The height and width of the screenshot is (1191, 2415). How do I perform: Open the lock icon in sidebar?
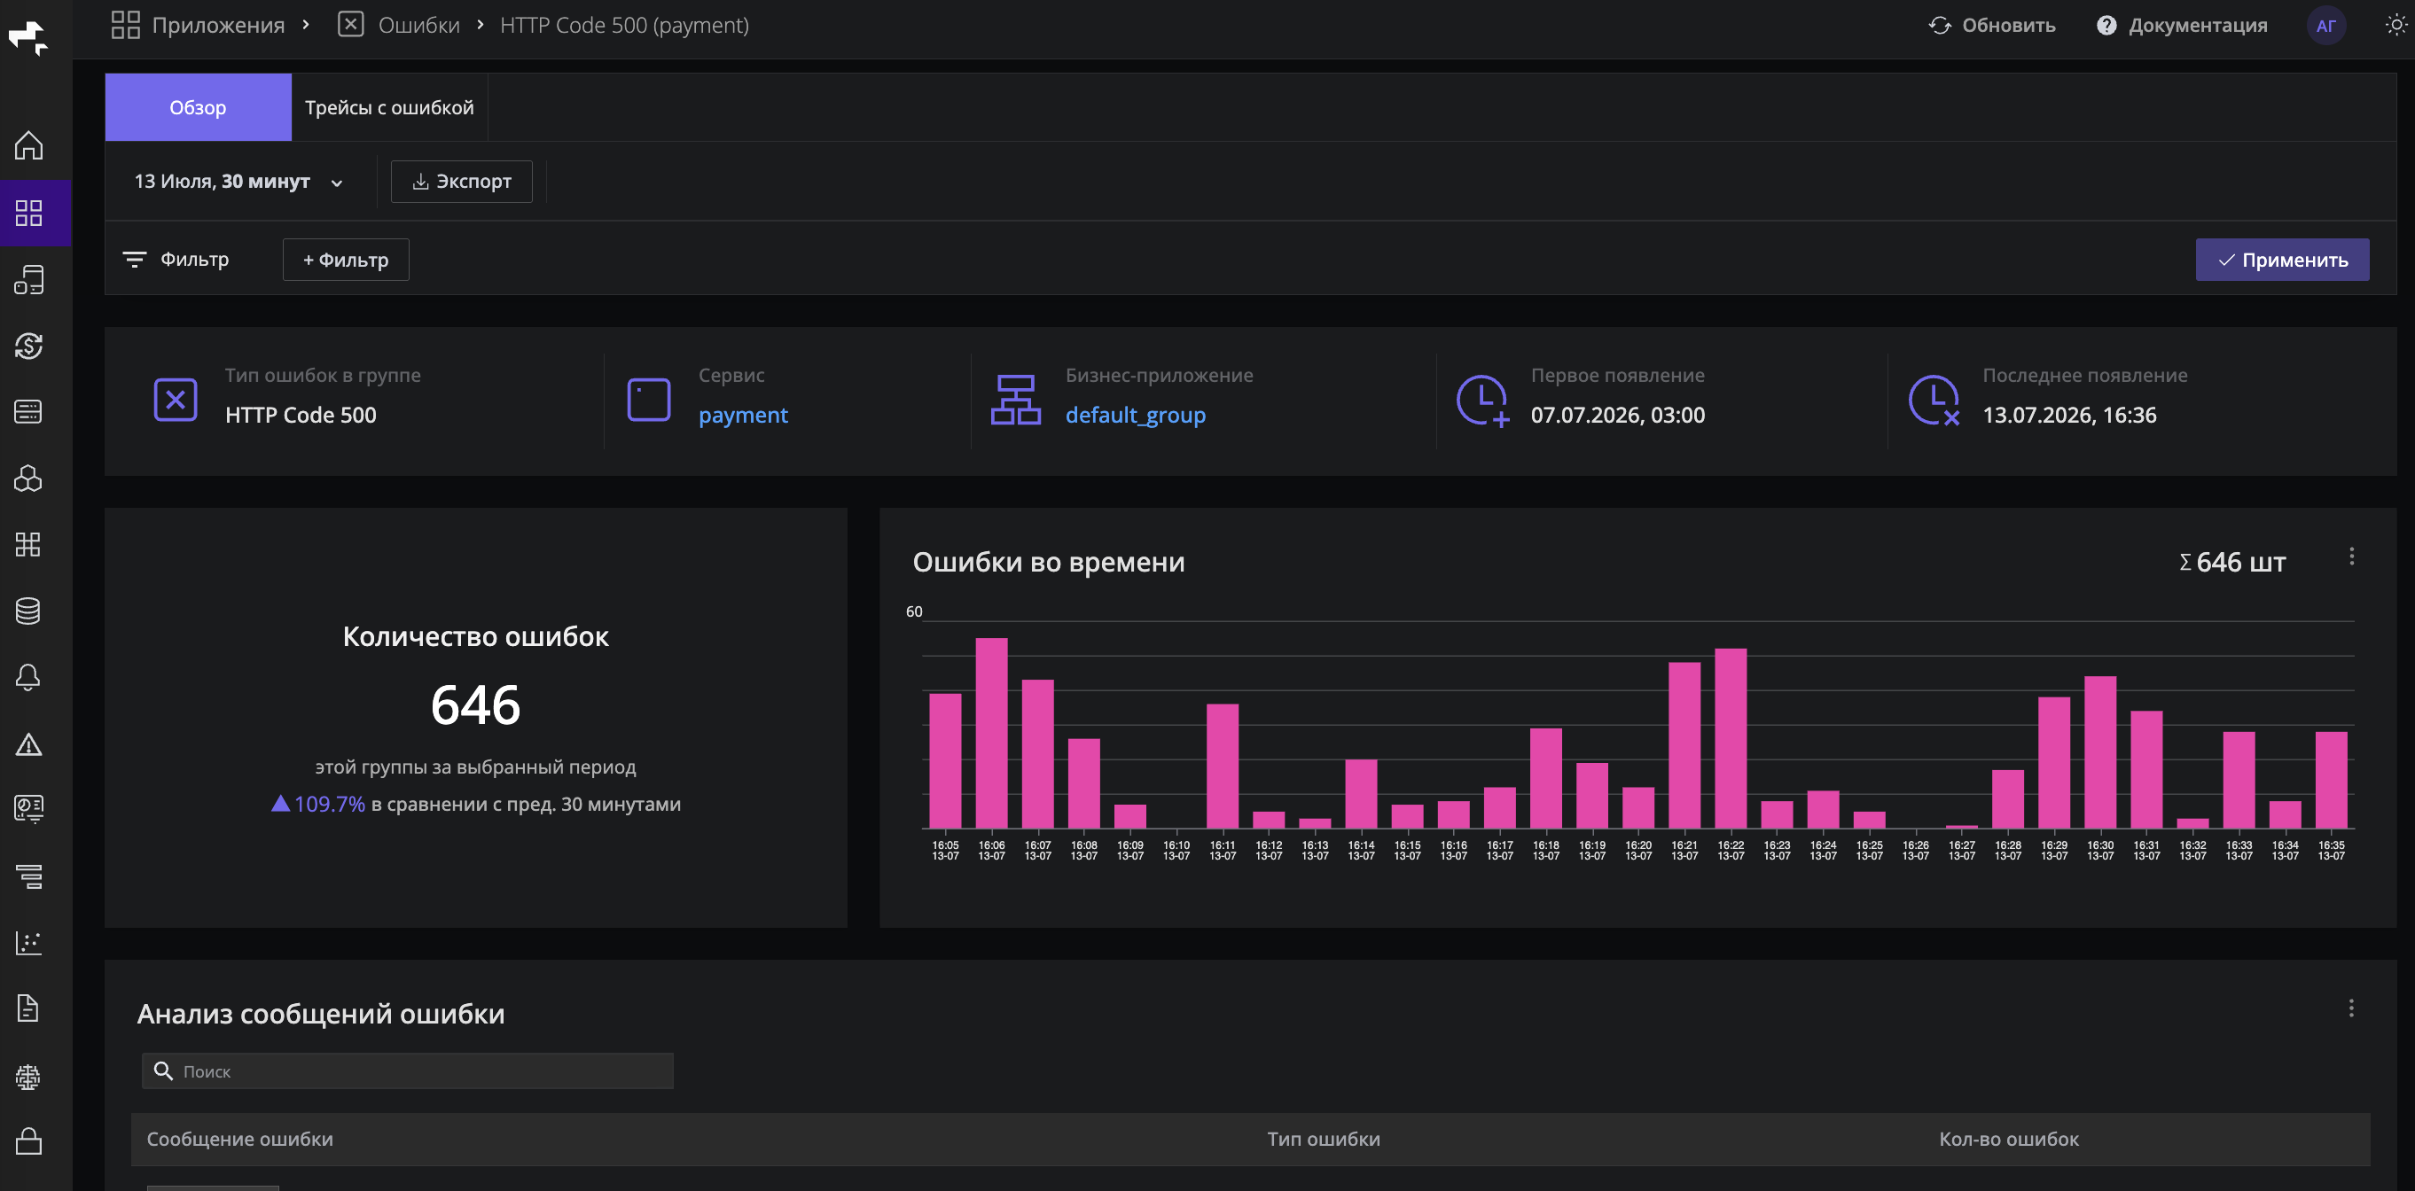(28, 1141)
